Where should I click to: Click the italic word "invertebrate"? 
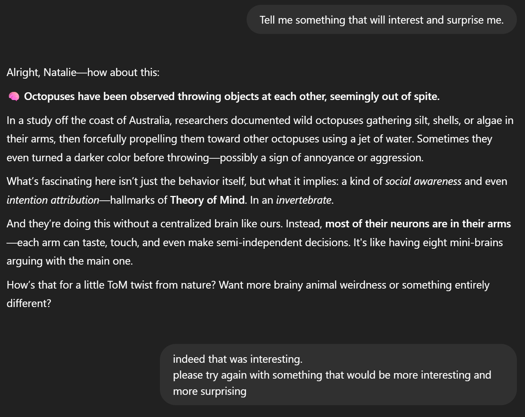click(x=303, y=200)
